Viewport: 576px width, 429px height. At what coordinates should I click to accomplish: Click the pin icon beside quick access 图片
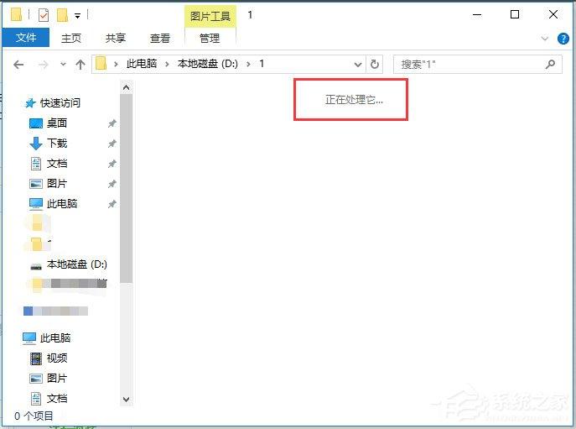point(112,184)
